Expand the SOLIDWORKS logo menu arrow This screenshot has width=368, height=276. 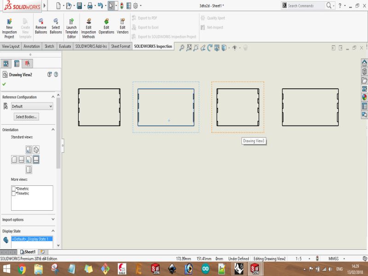click(45, 6)
